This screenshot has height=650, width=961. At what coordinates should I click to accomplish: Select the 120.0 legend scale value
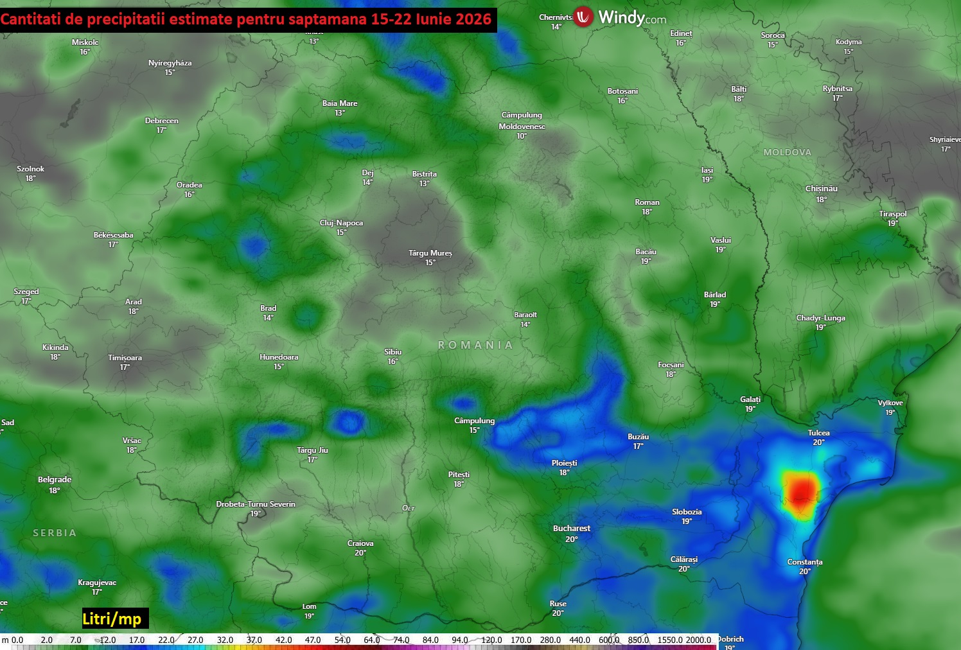(x=491, y=640)
